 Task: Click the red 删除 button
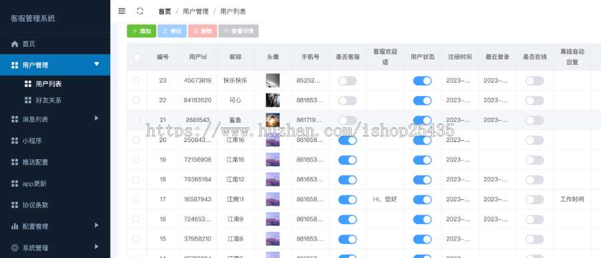point(202,31)
